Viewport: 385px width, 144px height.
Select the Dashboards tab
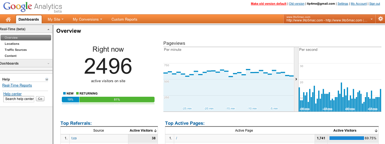click(x=29, y=19)
